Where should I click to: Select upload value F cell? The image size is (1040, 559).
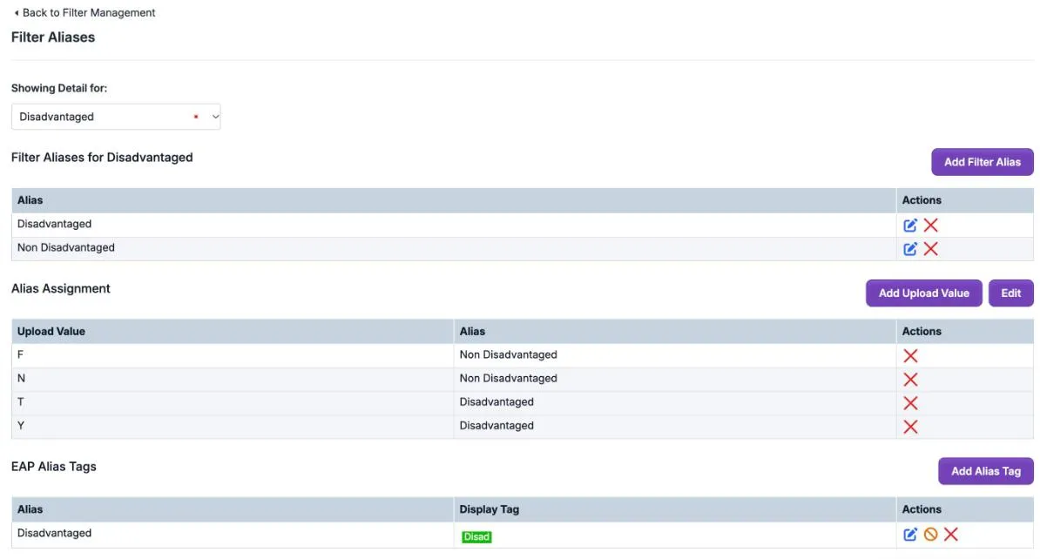[x=233, y=355]
